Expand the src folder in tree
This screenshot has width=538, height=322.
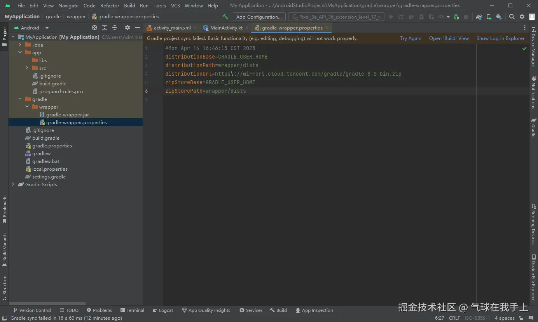(27, 68)
